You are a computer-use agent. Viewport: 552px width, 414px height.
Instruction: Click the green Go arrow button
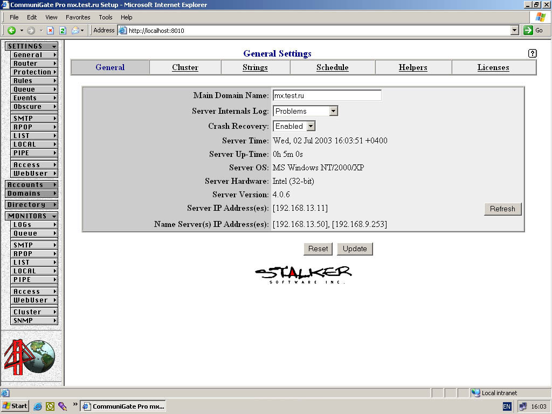click(528, 30)
